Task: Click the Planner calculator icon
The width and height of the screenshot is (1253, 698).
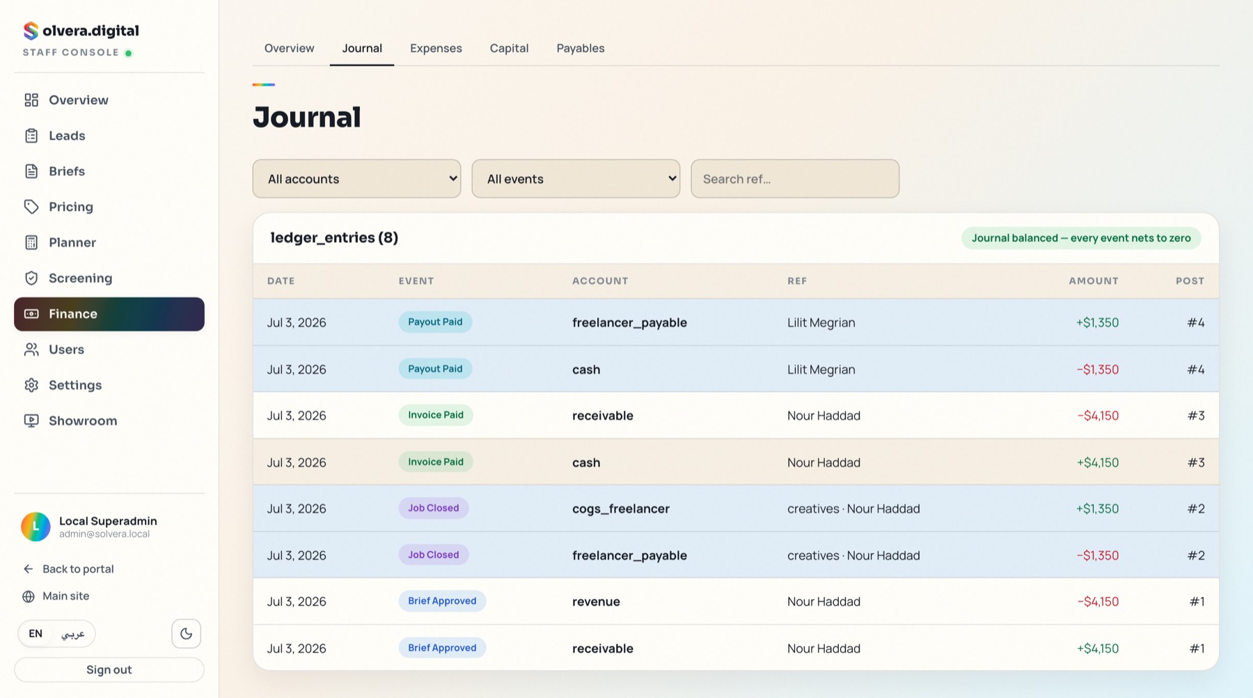Action: [x=31, y=242]
